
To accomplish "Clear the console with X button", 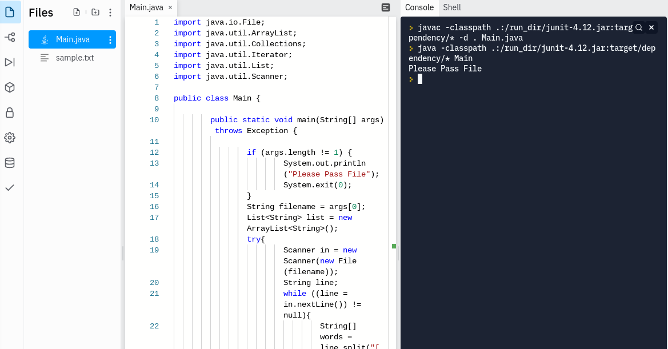I will click(x=651, y=27).
